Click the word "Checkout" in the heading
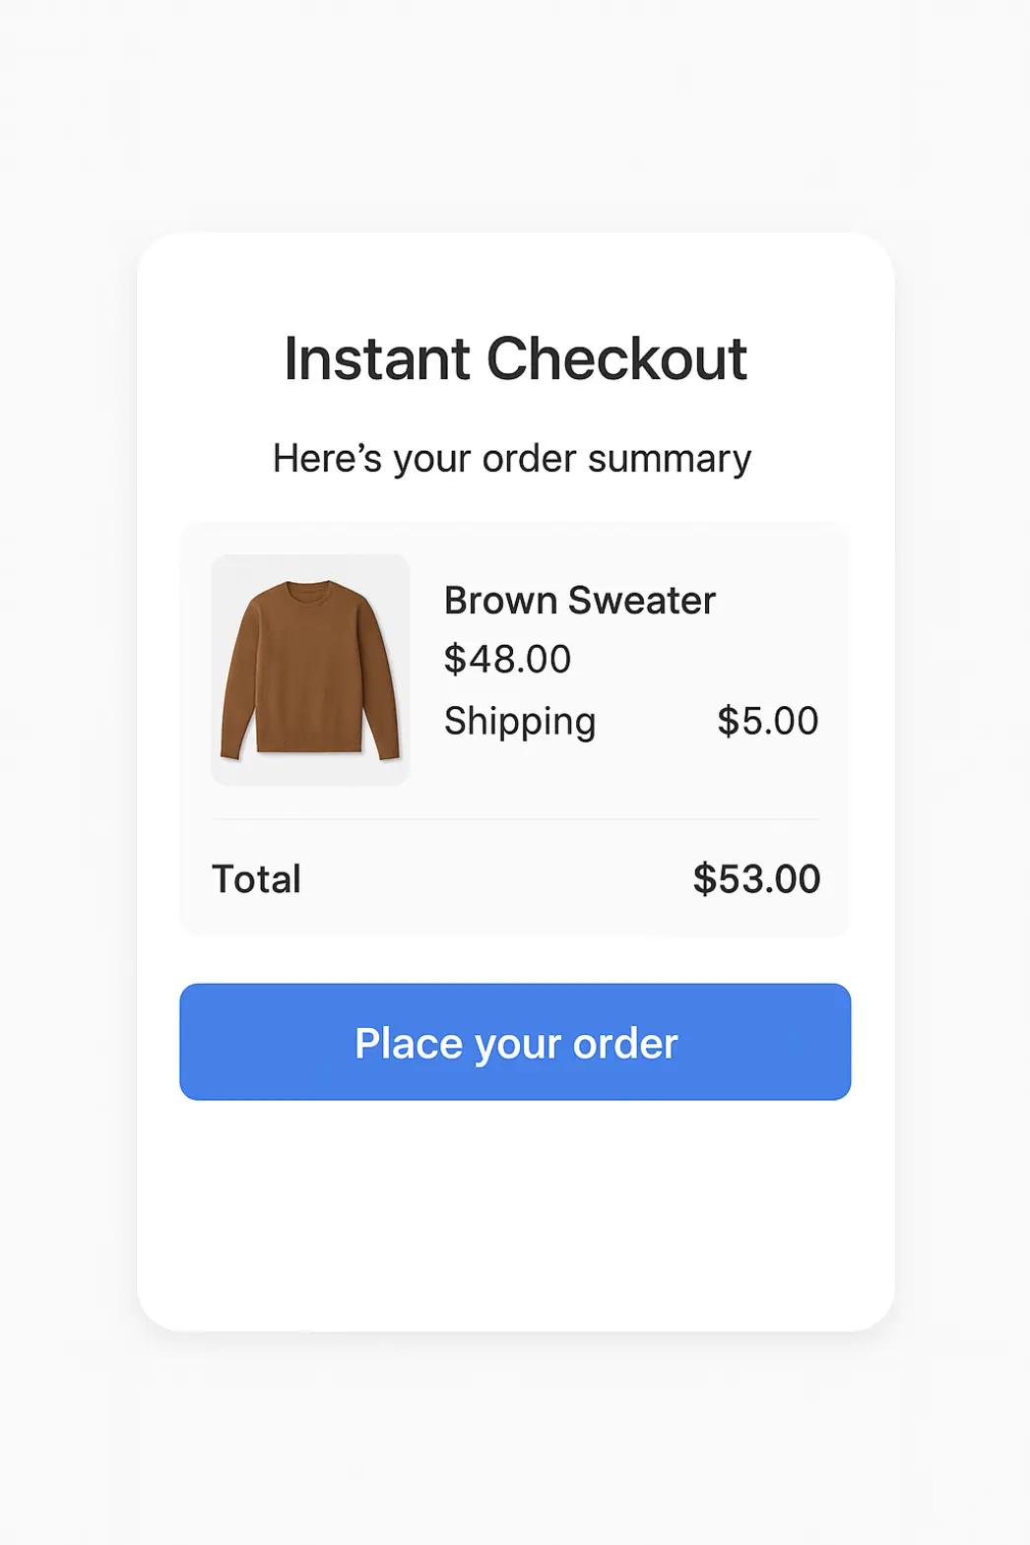Viewport: 1030px width, 1545px height. pos(616,358)
